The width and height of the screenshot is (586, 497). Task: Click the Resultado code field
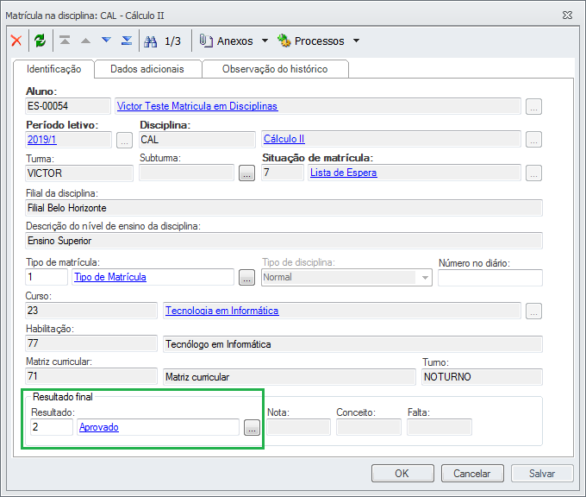click(52, 427)
